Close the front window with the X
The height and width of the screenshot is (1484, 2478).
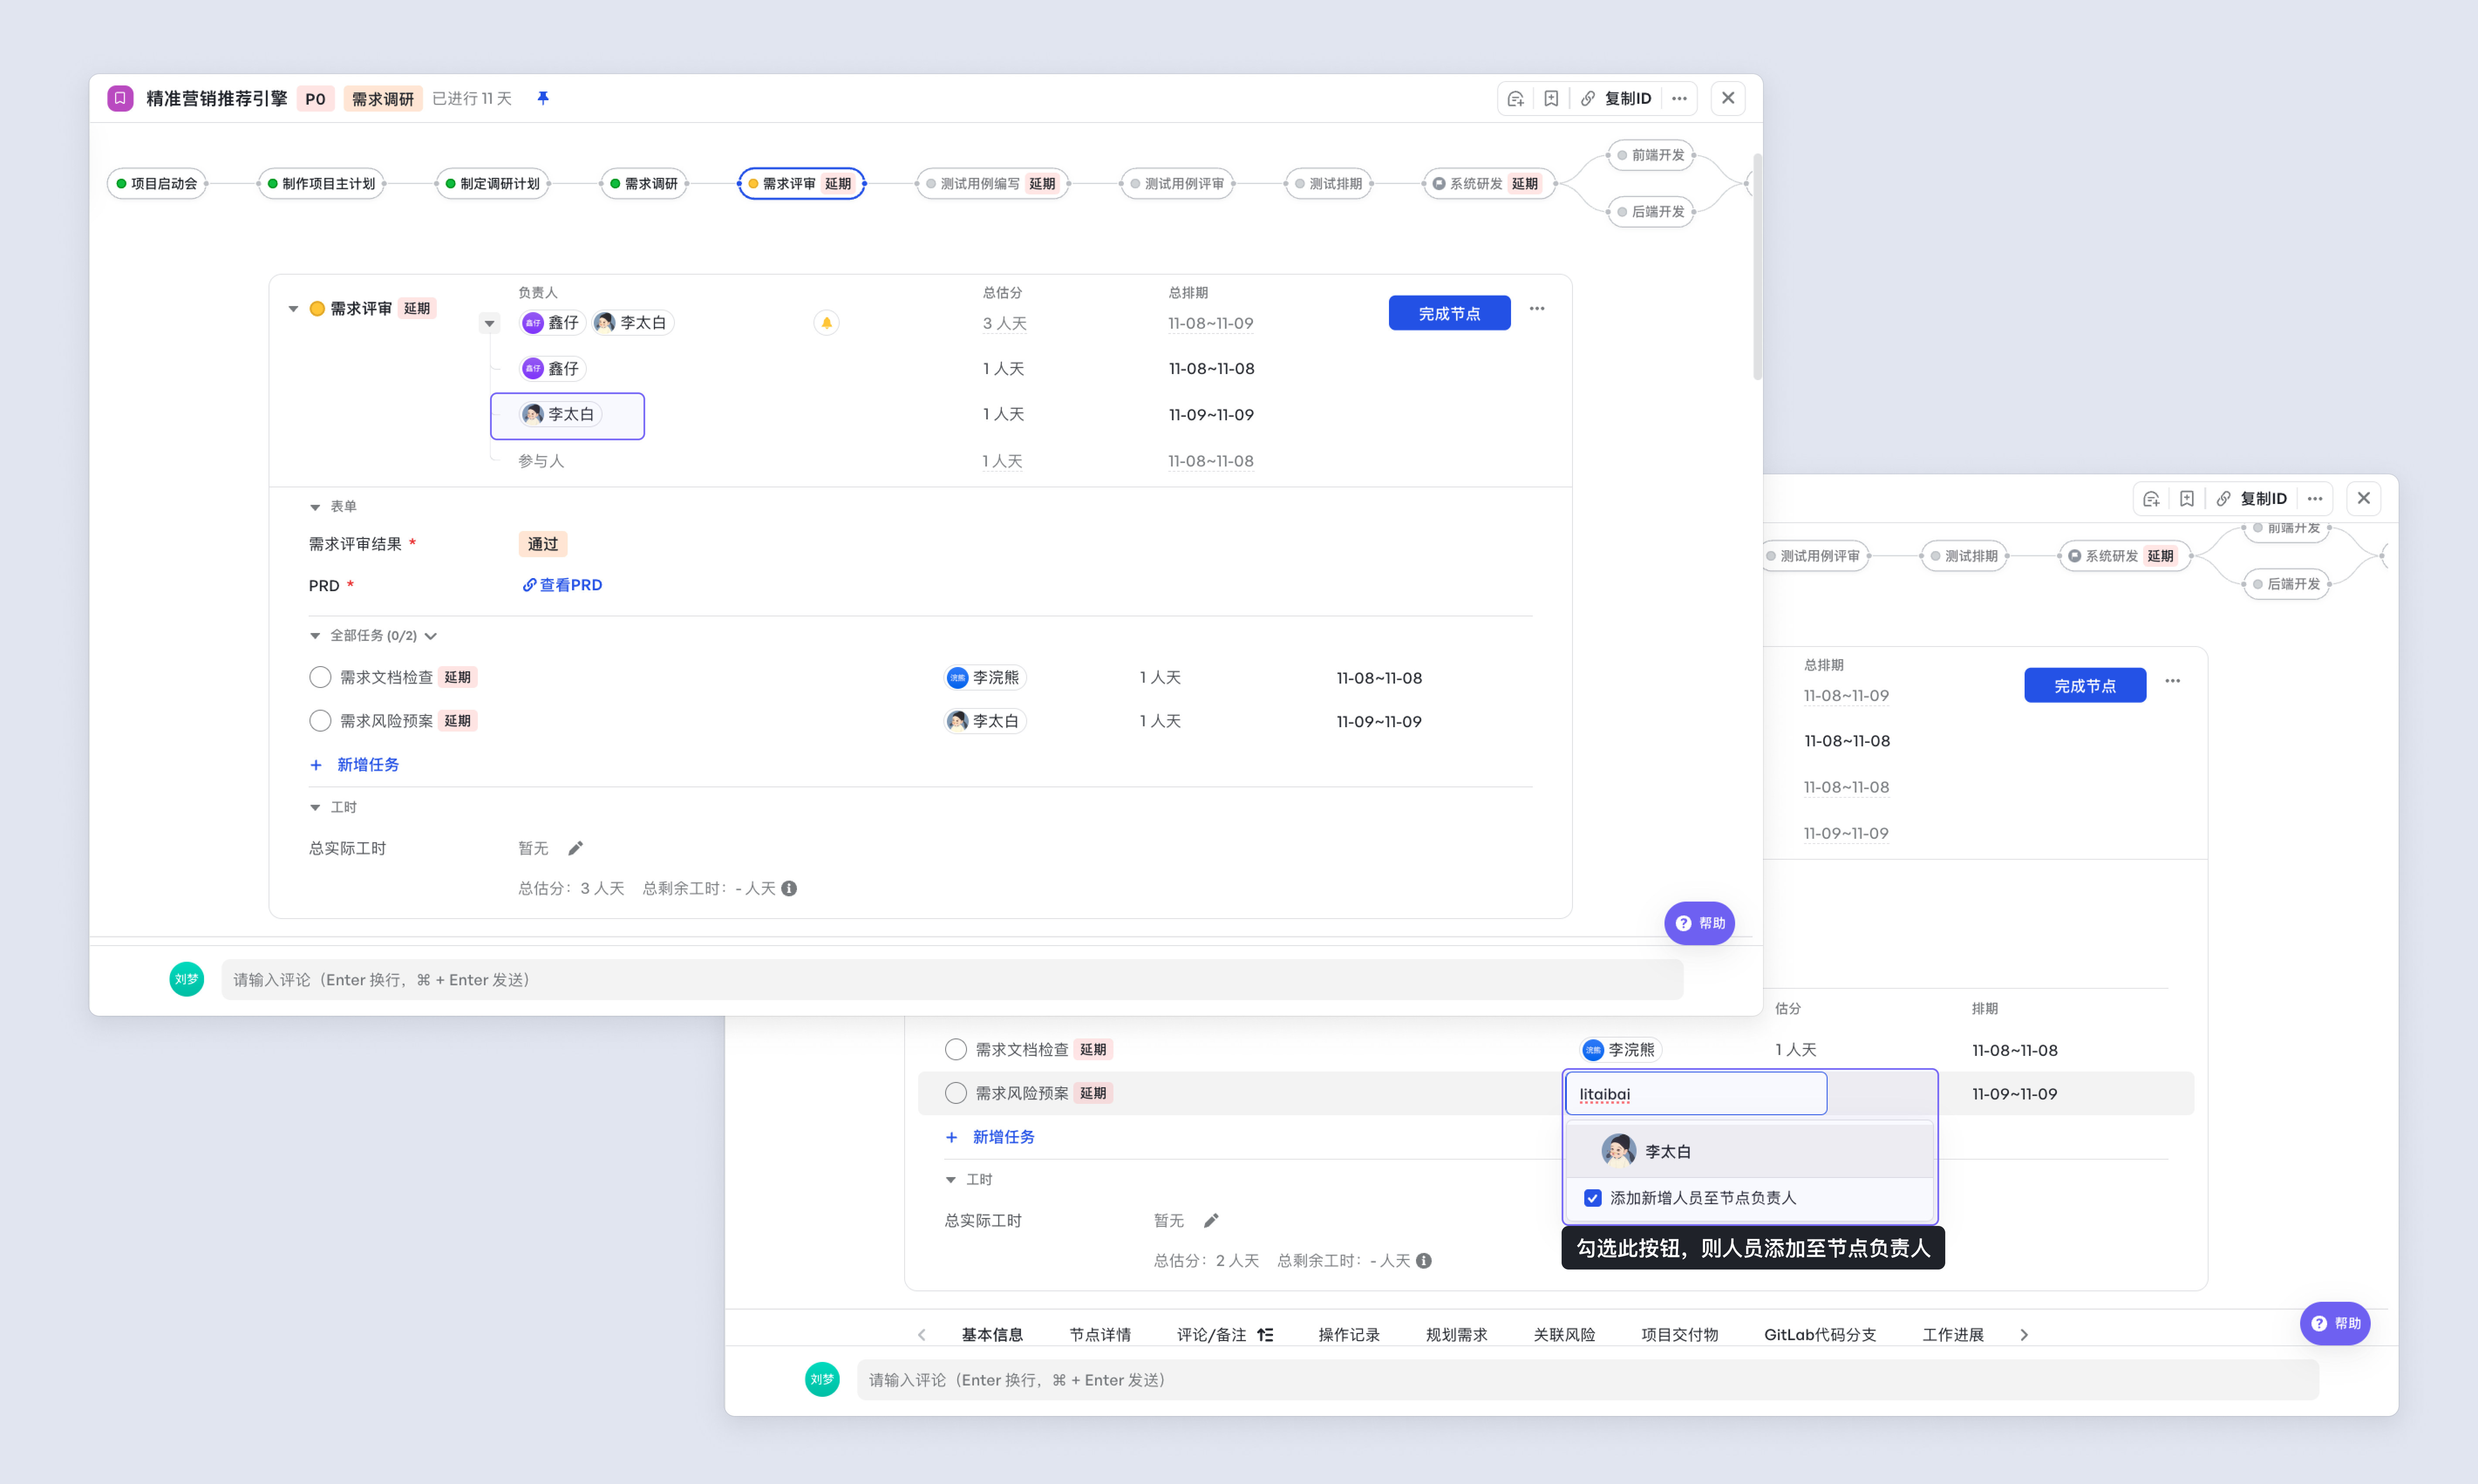click(1728, 98)
